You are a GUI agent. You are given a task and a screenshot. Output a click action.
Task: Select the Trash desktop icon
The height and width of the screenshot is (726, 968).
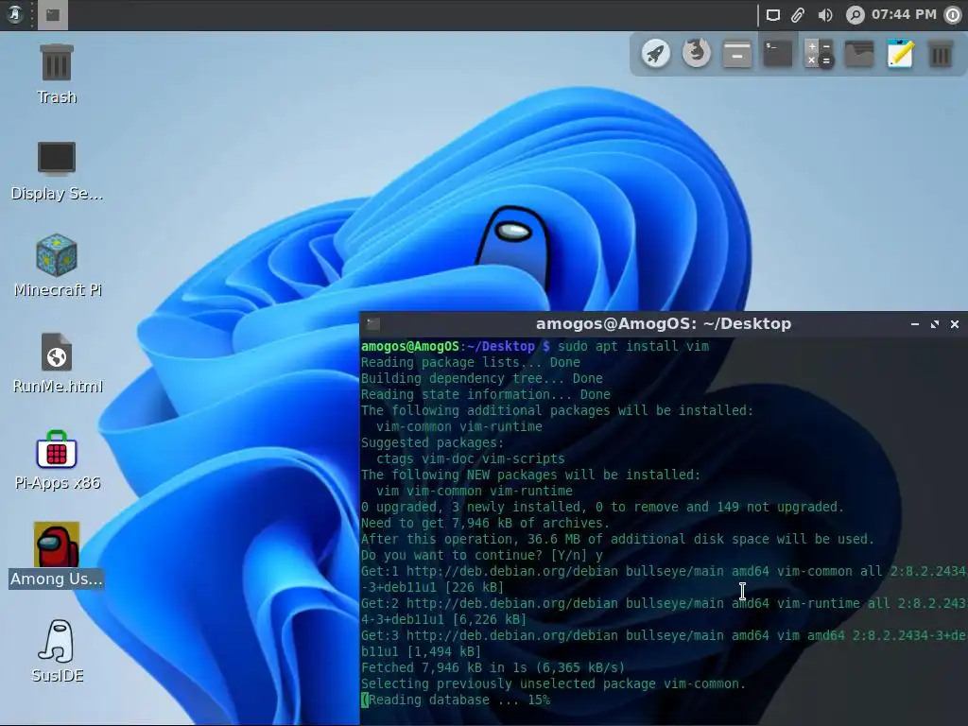(57, 74)
